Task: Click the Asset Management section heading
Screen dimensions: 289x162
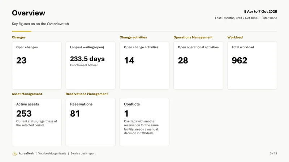Action: coord(27,94)
